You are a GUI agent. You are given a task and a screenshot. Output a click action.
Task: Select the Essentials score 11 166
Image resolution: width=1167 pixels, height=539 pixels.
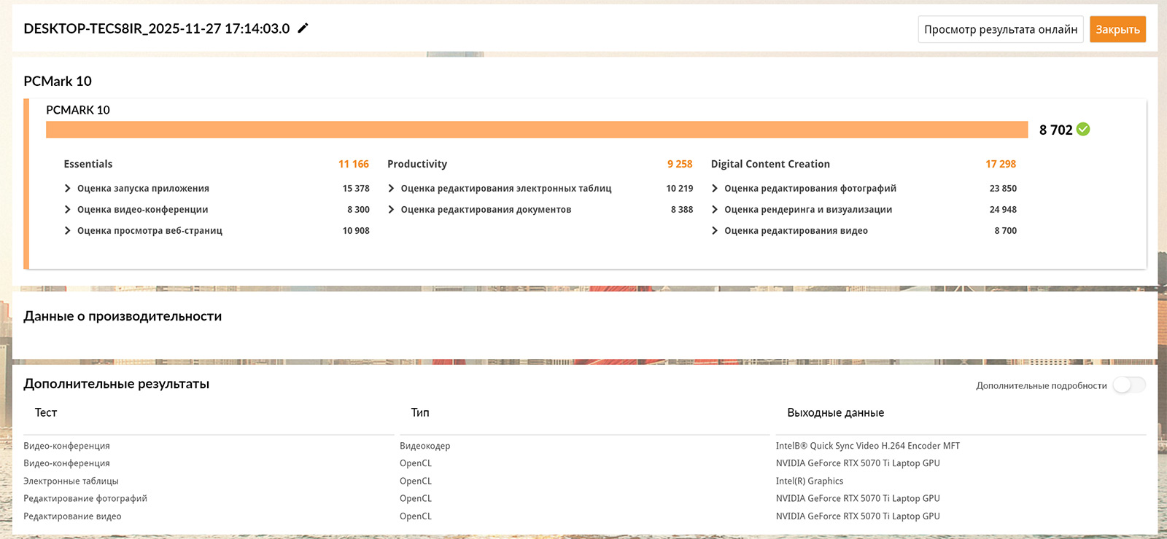[x=354, y=165]
